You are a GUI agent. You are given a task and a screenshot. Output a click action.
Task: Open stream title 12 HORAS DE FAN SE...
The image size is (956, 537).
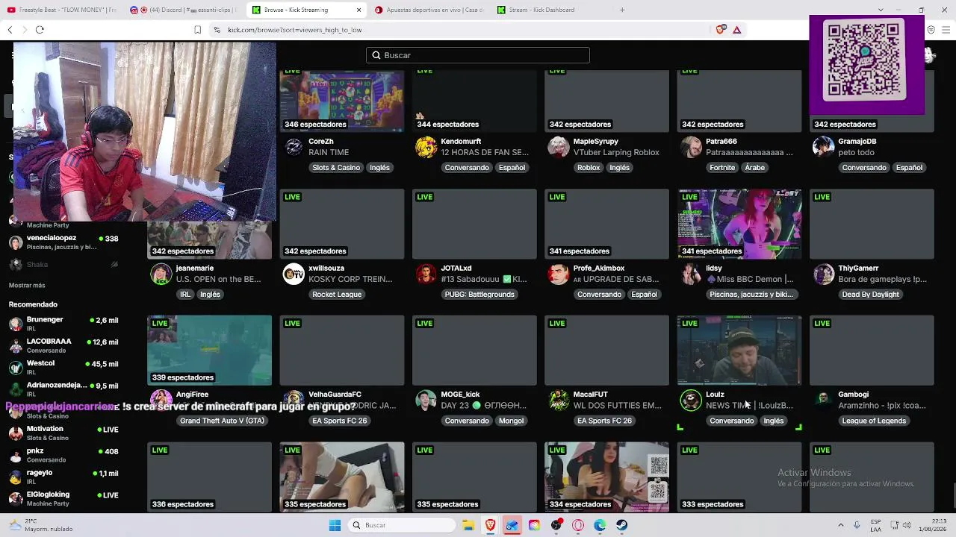[485, 153]
